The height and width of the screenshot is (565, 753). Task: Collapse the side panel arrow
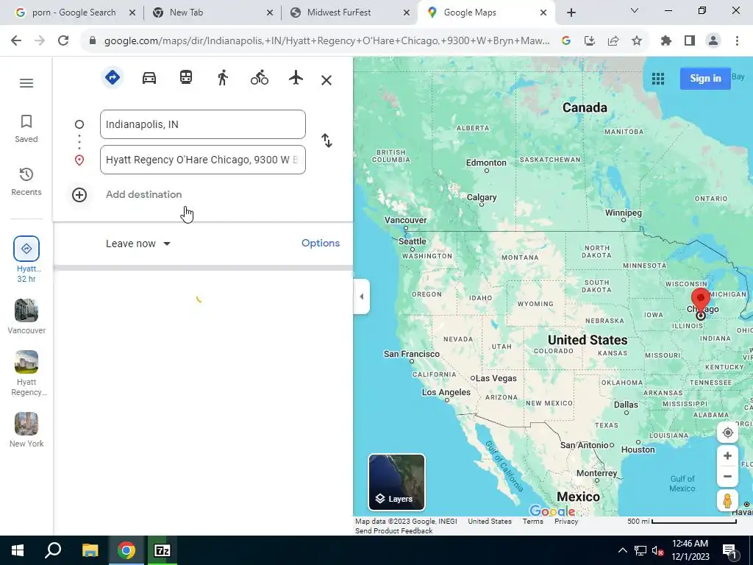pyautogui.click(x=362, y=296)
